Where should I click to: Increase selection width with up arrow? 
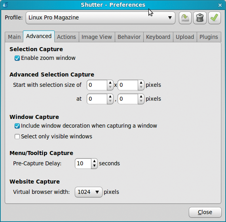[x=110, y=83]
